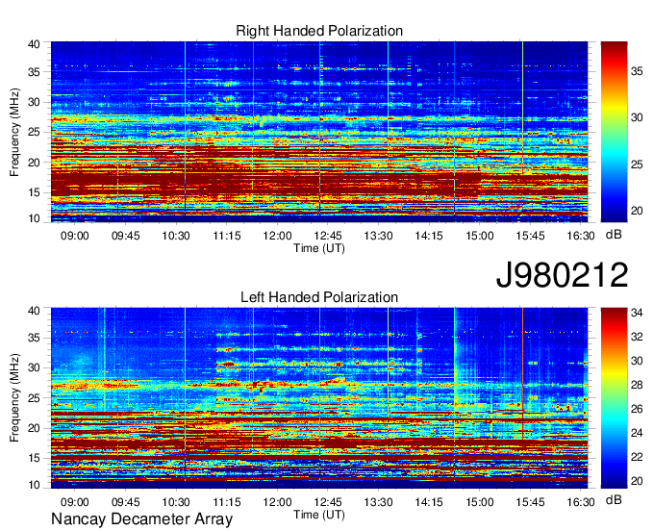Image resolution: width=654 pixels, height=531 pixels.
Task: Click the 25 MHz tick on top frequency axis
Action: (34, 132)
